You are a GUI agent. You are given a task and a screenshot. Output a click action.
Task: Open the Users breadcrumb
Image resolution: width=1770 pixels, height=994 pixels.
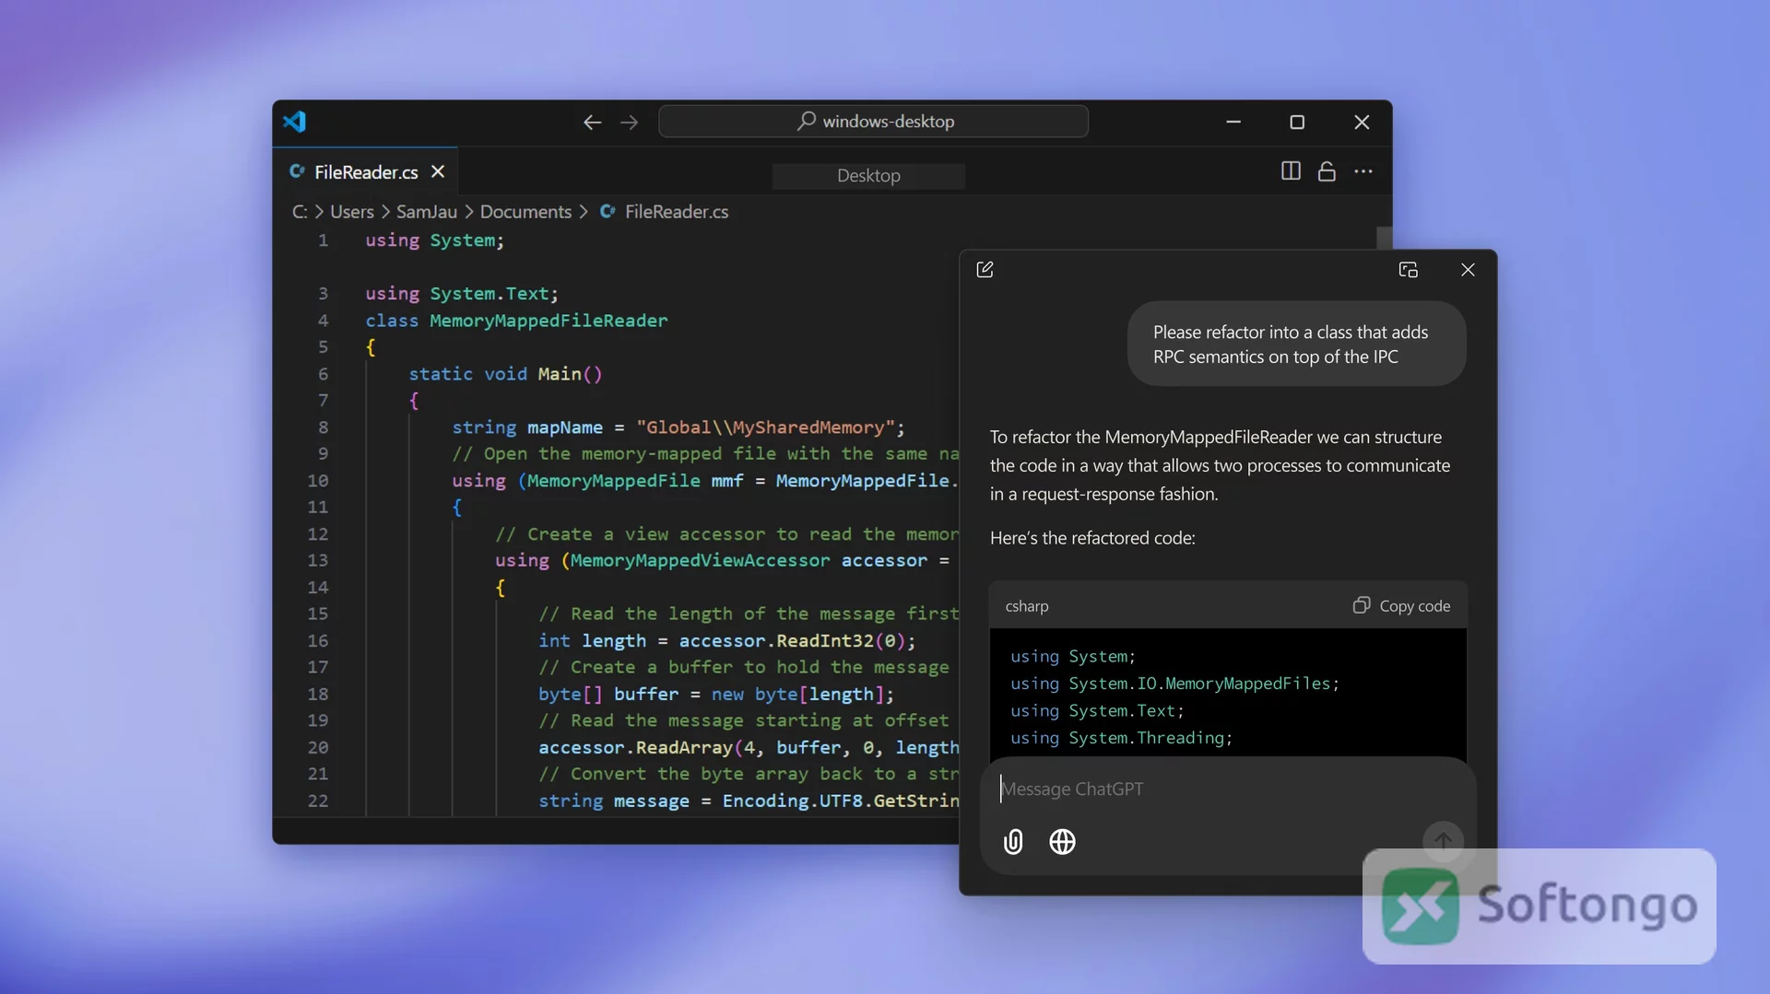click(352, 212)
